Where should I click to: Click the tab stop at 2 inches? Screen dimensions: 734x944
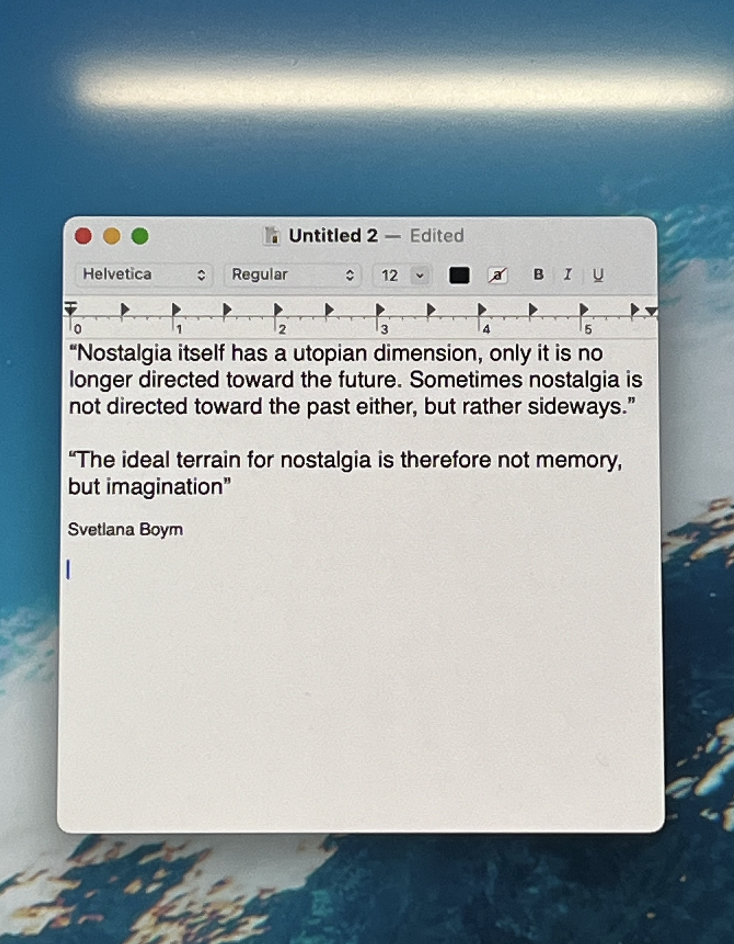(278, 310)
